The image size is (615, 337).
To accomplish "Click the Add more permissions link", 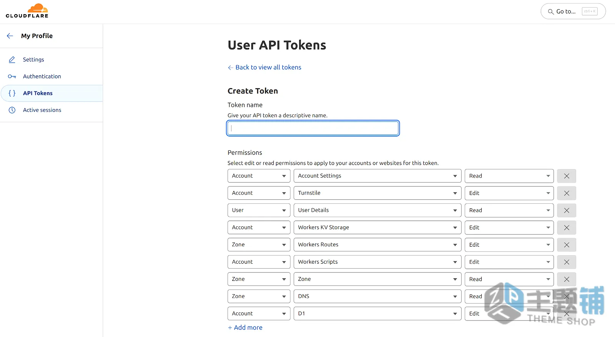I will (x=245, y=327).
